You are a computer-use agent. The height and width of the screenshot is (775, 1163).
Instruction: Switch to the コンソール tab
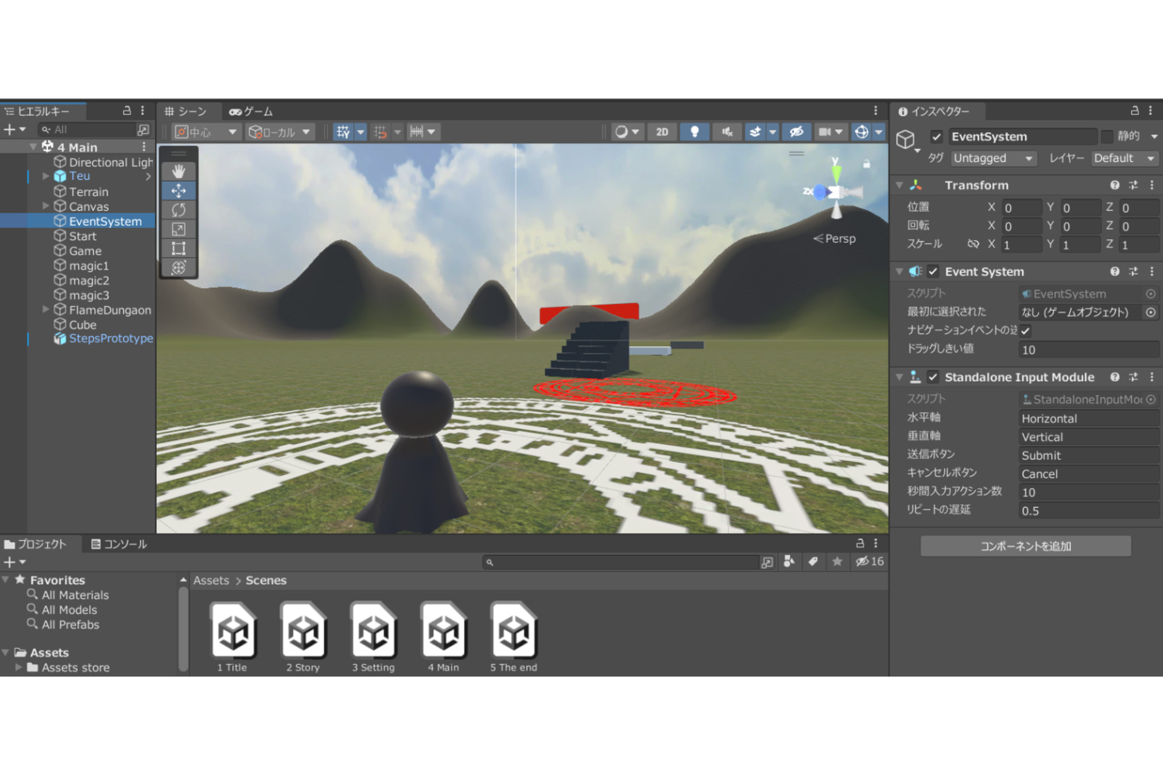[119, 544]
